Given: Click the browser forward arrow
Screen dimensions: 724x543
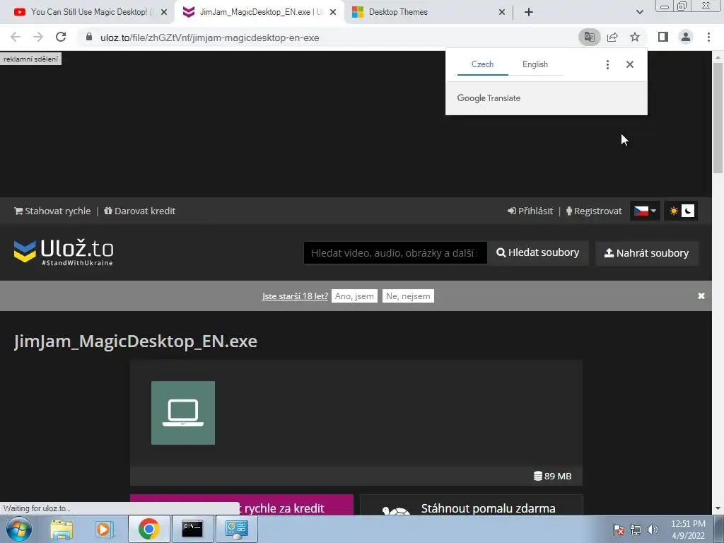Looking at the screenshot, I should pyautogui.click(x=38, y=37).
